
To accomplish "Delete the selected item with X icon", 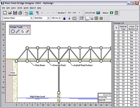I will (42, 13).
